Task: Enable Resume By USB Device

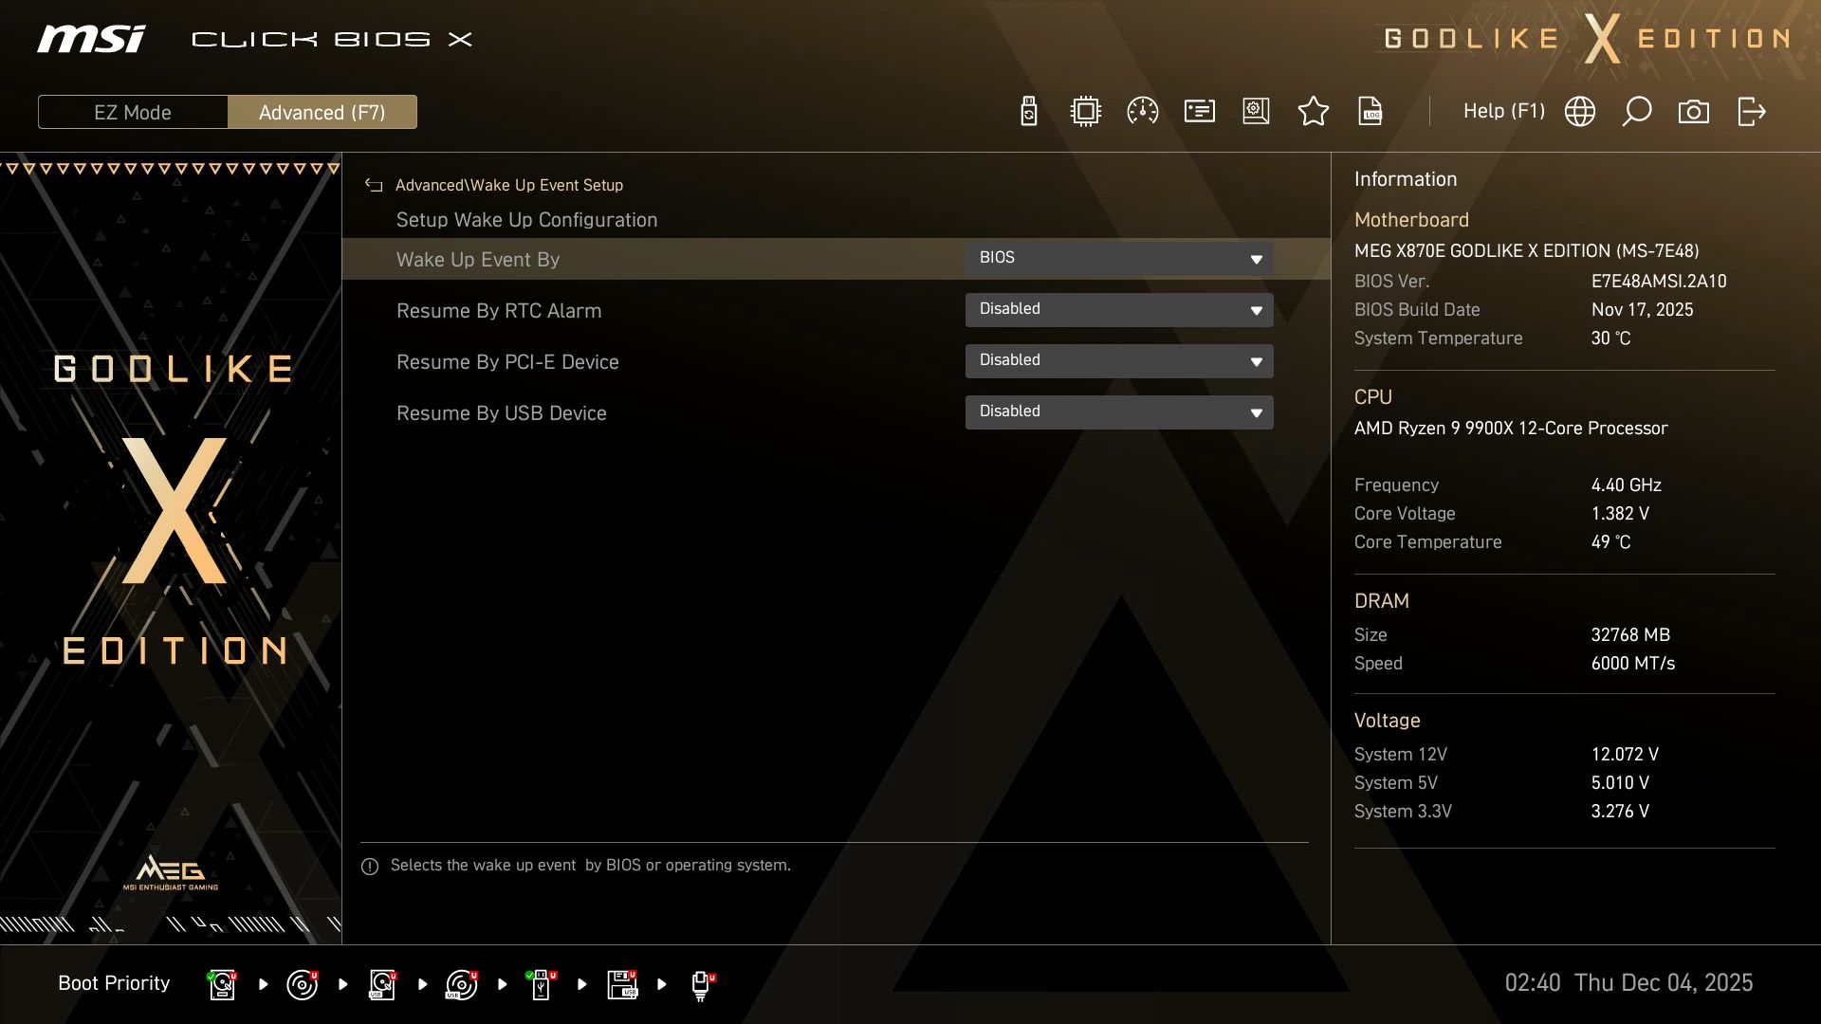Action: pos(1119,411)
